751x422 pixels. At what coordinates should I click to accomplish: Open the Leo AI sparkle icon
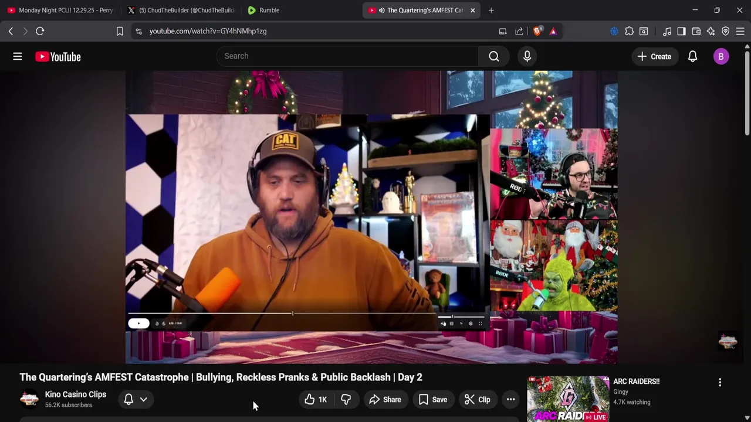click(x=711, y=31)
